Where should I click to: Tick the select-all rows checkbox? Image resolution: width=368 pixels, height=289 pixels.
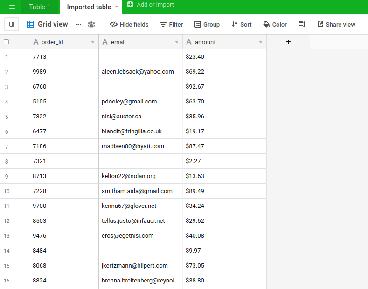(x=6, y=42)
